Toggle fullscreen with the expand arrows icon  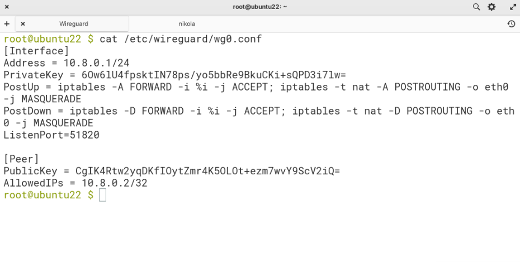pyautogui.click(x=513, y=7)
